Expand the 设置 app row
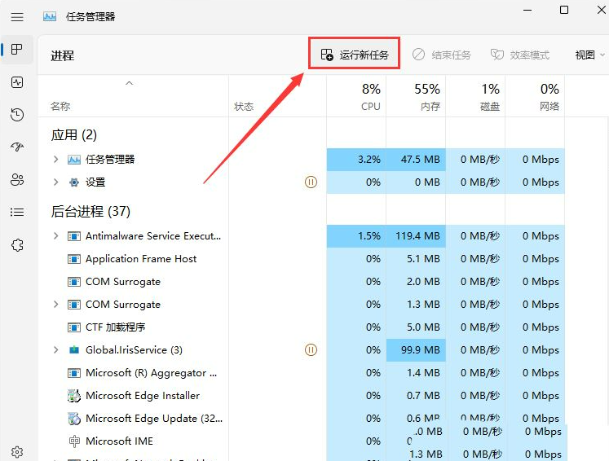 [x=56, y=182]
